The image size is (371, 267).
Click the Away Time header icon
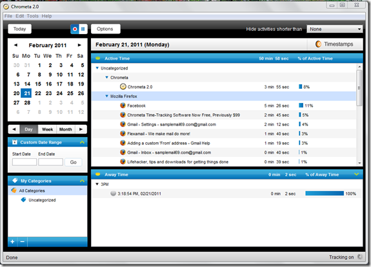coord(97,174)
